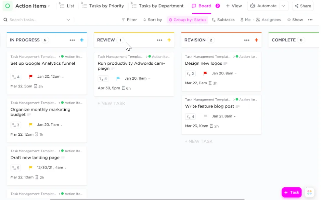This screenshot has width=321, height=200.
Task: Open the Sort by menu
Action: tap(152, 20)
